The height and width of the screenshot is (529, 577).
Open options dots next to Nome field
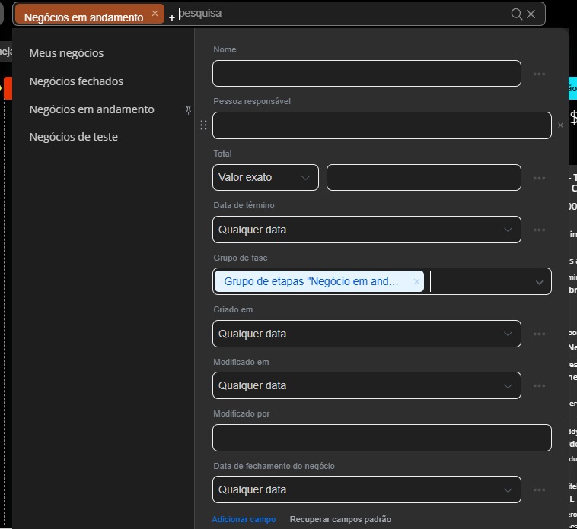point(539,74)
